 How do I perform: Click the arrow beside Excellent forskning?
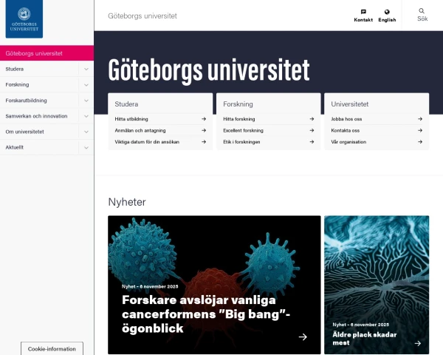click(x=311, y=130)
